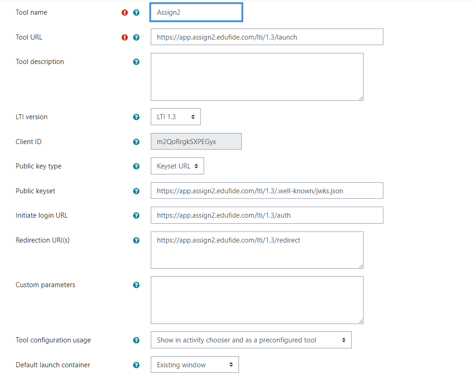Open help for Initiate login URL

point(136,215)
